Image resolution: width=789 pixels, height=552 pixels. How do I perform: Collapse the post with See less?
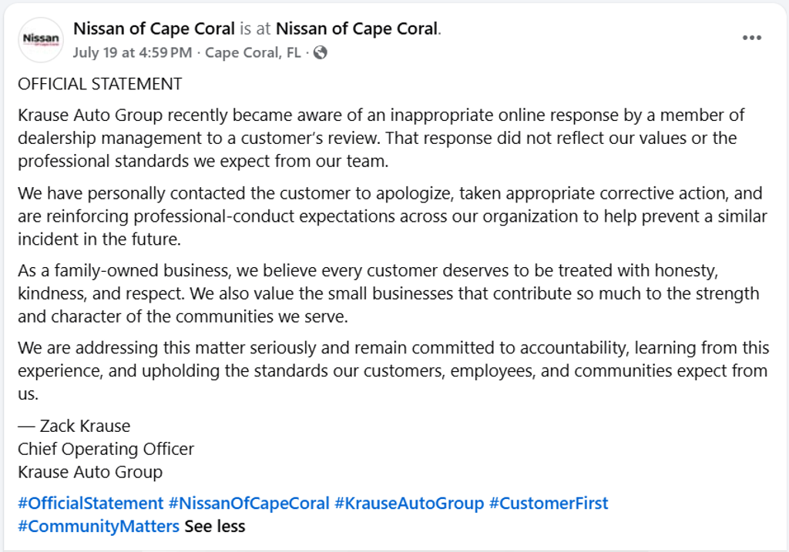pyautogui.click(x=215, y=527)
